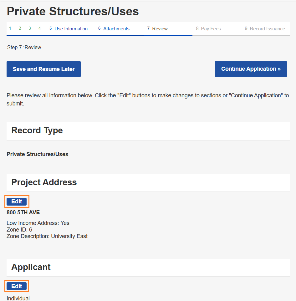Go to step 4 in progress bar
The width and height of the screenshot is (296, 301).
click(x=40, y=28)
